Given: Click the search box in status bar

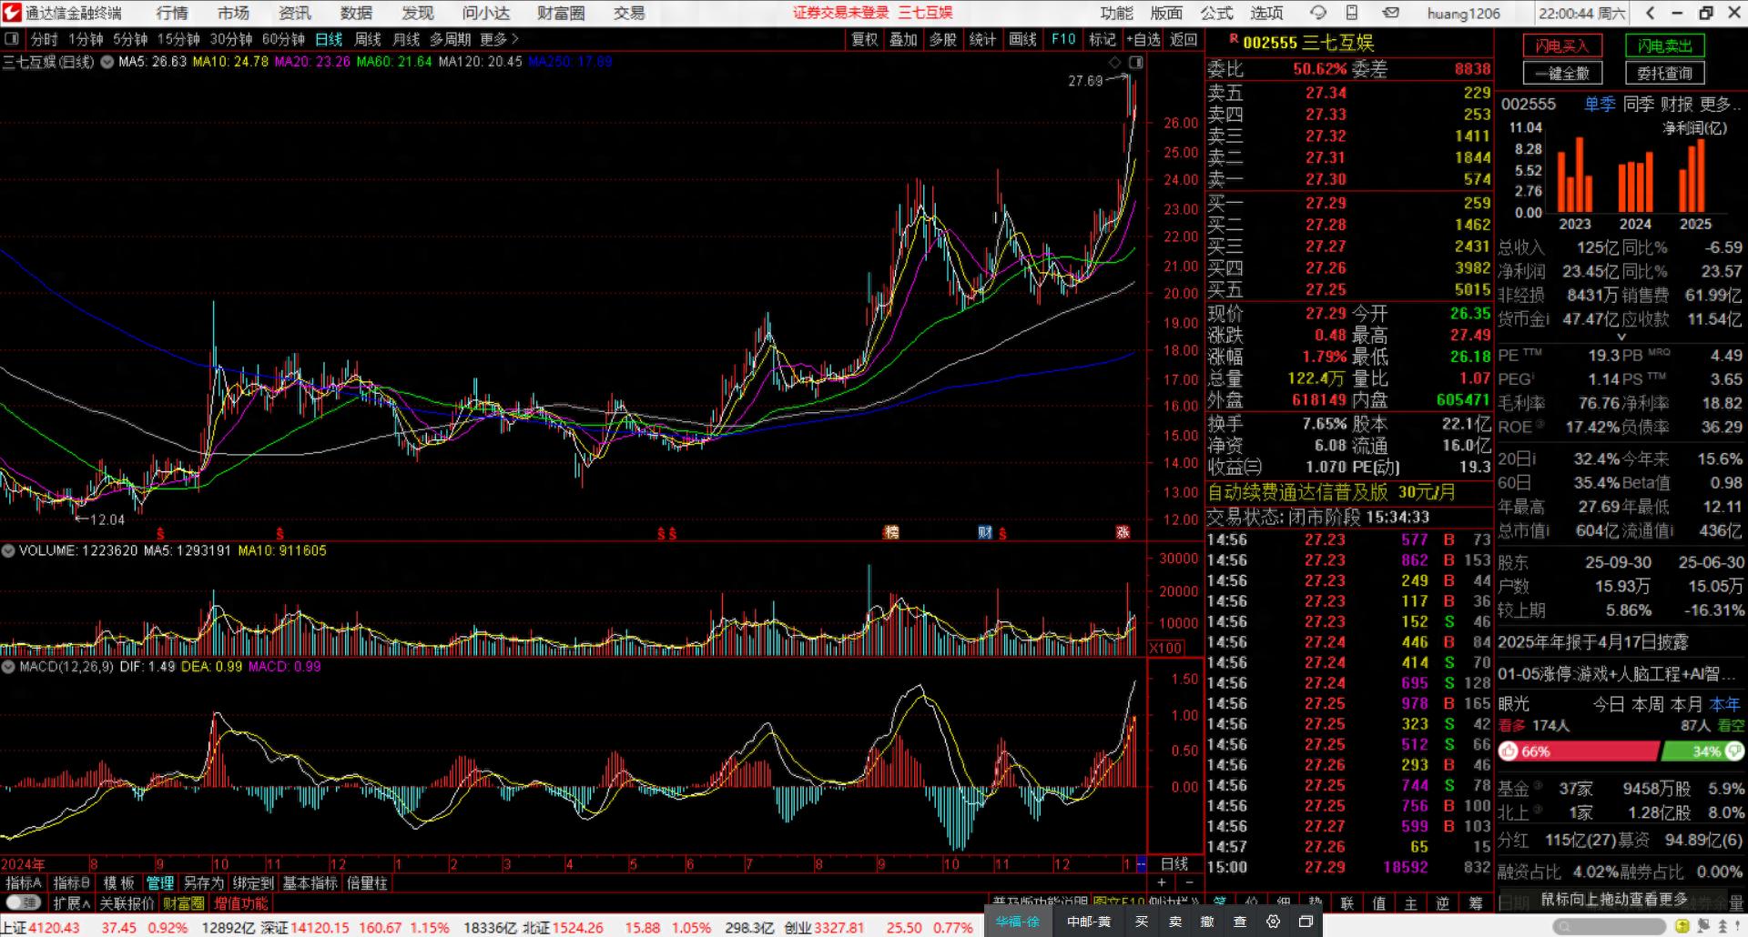Looking at the screenshot, I should [x=1608, y=926].
